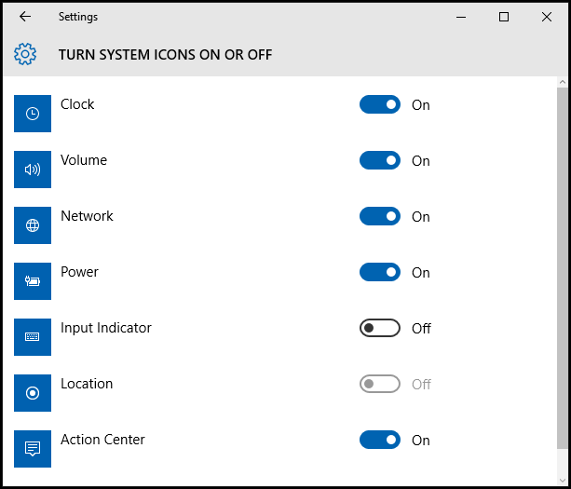Turn off the Clock toggle

(x=380, y=104)
